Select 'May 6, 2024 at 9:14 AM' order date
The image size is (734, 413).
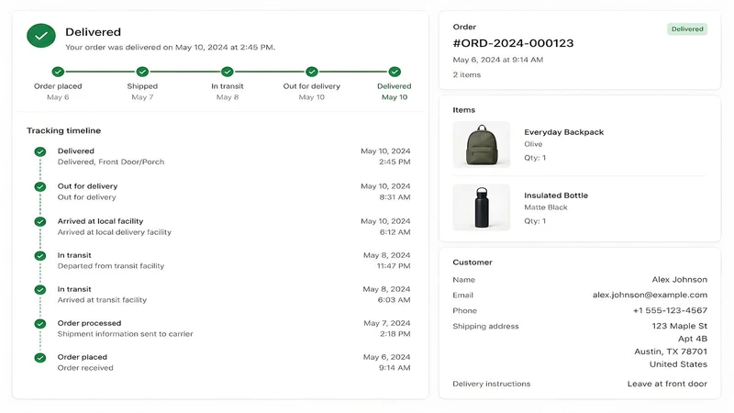coord(497,60)
